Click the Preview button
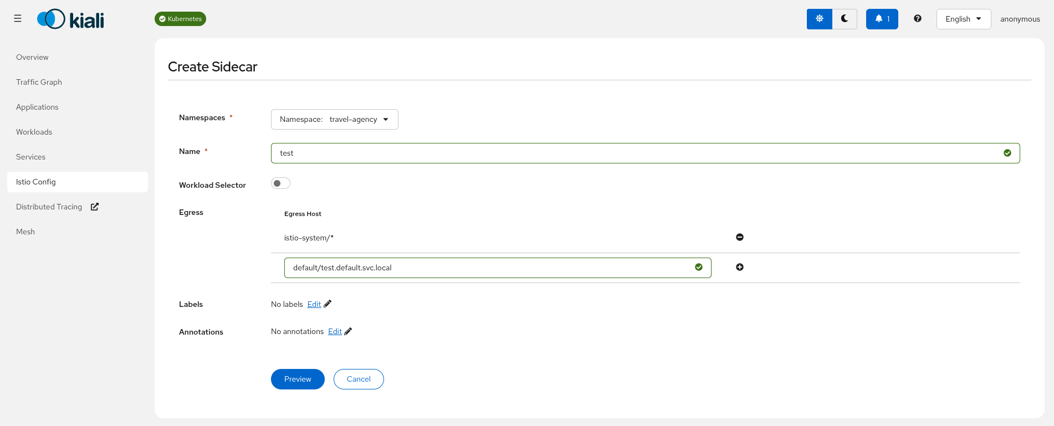This screenshot has height=426, width=1054. [x=298, y=379]
